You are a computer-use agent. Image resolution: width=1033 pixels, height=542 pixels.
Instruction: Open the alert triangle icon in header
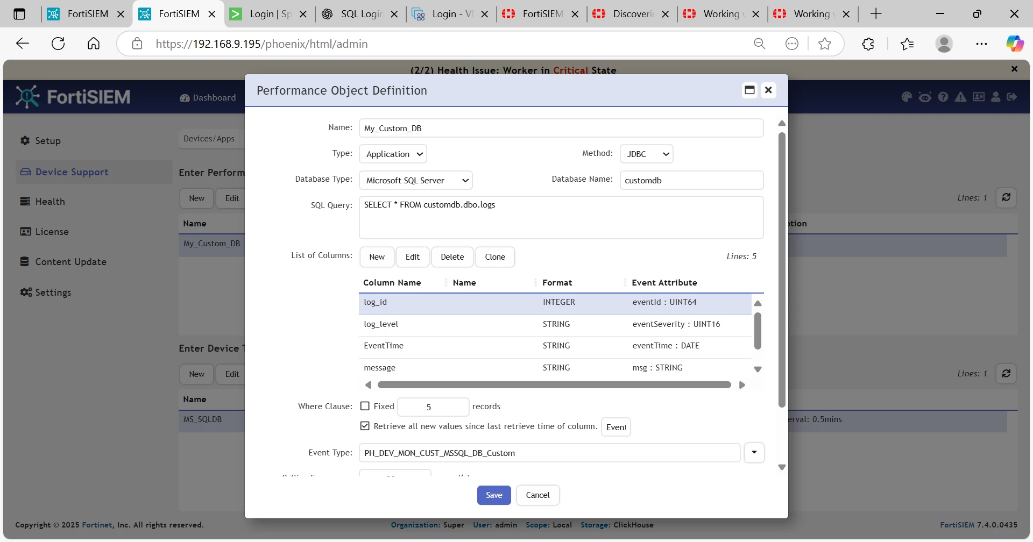[960, 97]
